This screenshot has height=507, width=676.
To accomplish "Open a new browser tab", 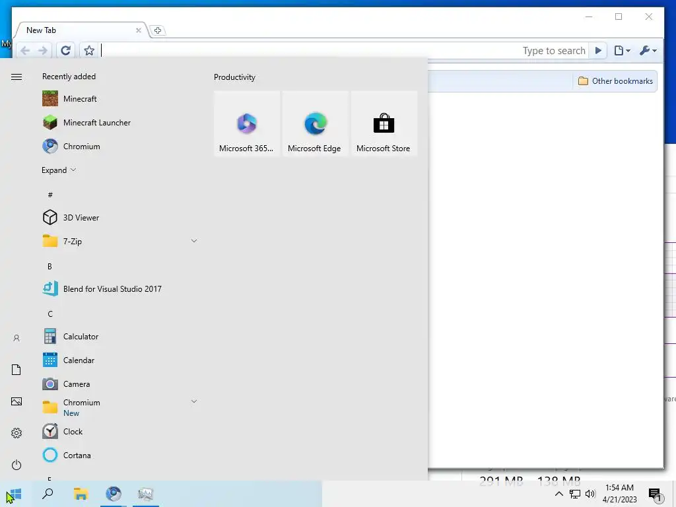I will (158, 30).
